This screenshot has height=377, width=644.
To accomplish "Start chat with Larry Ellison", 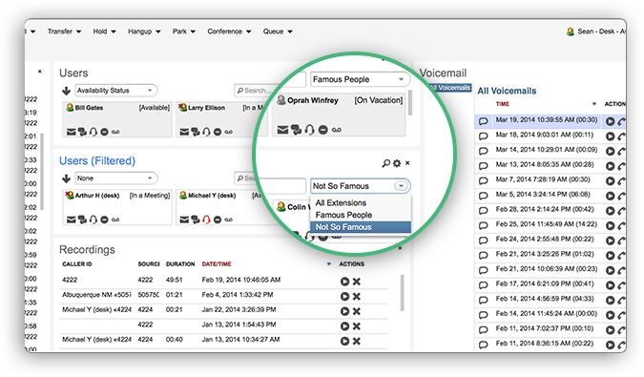I will tap(196, 132).
